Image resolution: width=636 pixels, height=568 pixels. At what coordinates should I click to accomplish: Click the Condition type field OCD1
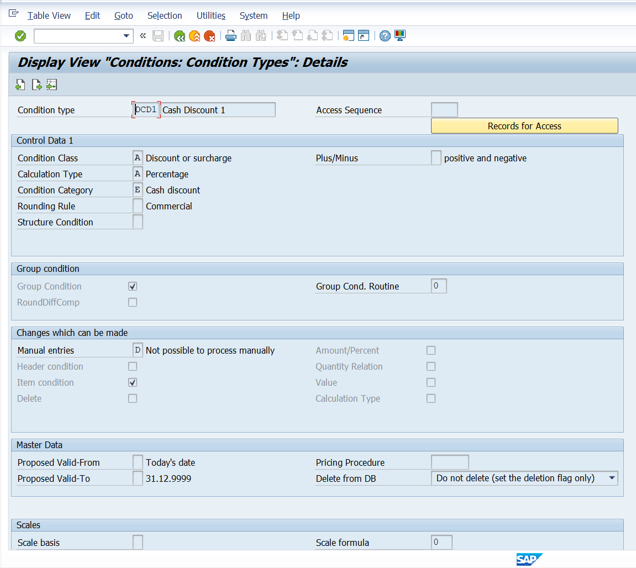[146, 110]
